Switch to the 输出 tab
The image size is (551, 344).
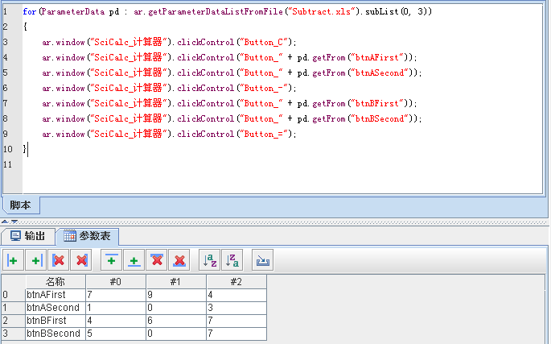pyautogui.click(x=28, y=236)
